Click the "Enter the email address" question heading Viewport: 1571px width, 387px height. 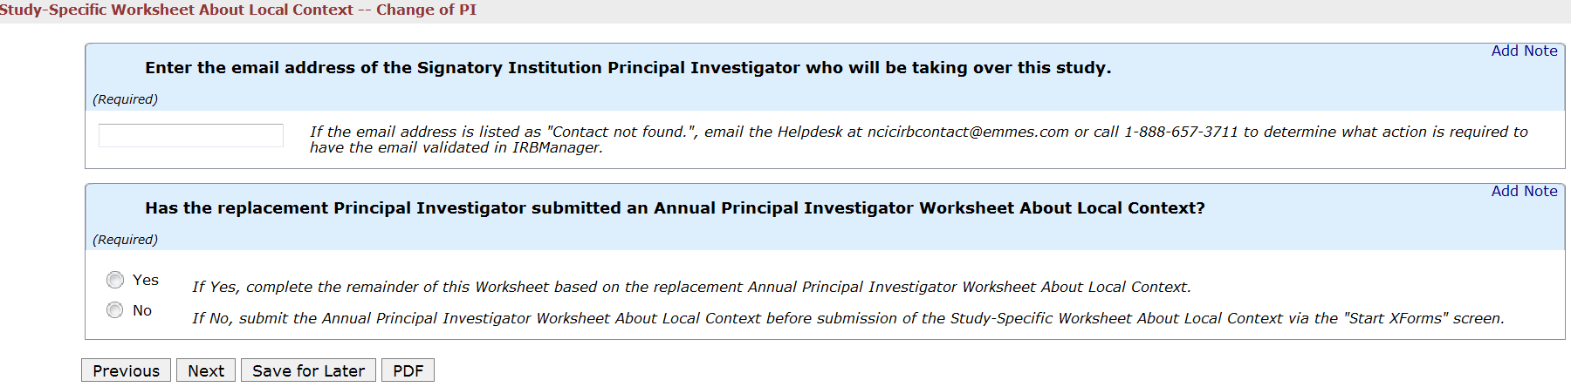coord(628,68)
